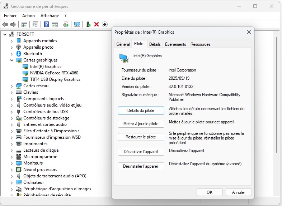
Task: Click the green-arrow computer icon in toolbar
Action: tap(88, 24)
